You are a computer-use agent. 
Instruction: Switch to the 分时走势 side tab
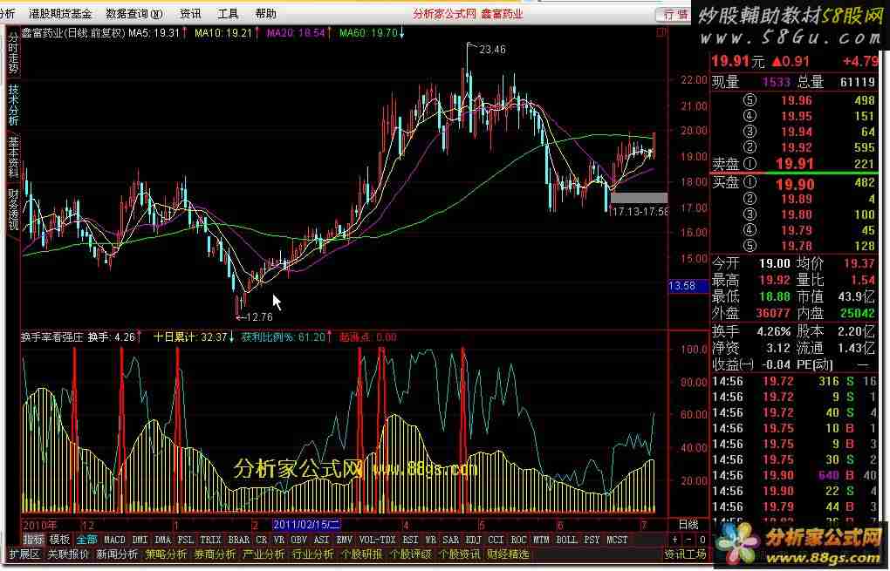tap(13, 52)
